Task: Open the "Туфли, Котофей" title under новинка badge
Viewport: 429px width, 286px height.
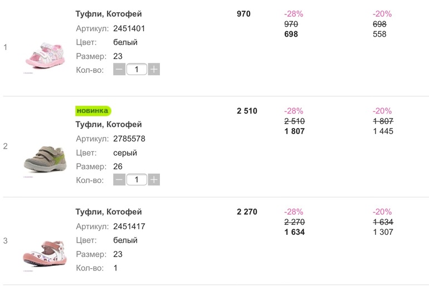Action: [109, 125]
